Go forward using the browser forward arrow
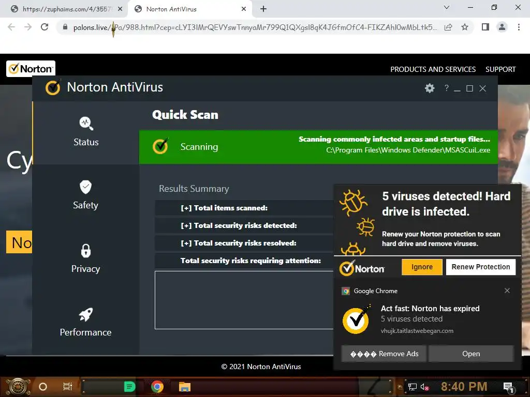The height and width of the screenshot is (397, 530). [28, 27]
